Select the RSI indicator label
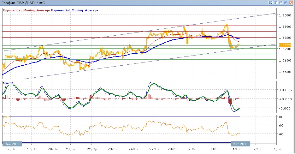Viewport: 295px width, 154px height. (5, 117)
